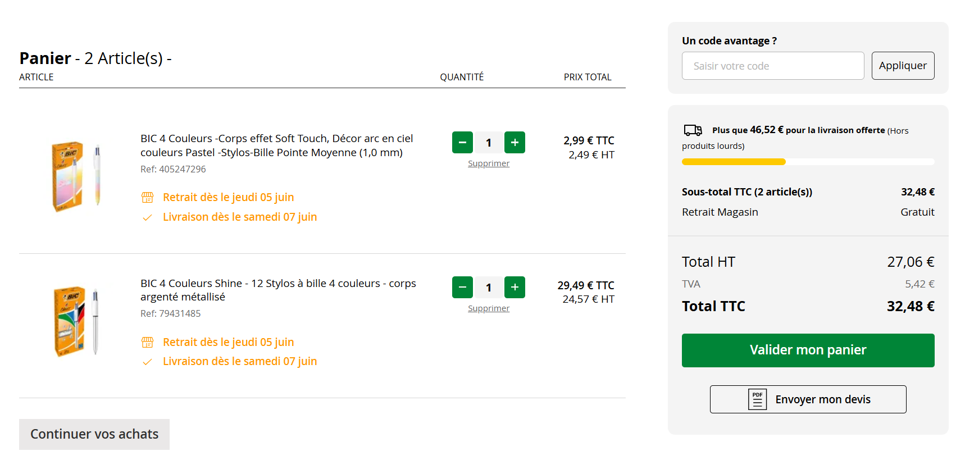965x451 pixels.
Task: Click the PDF icon on Envoyer mon devis
Action: pyautogui.click(x=757, y=399)
